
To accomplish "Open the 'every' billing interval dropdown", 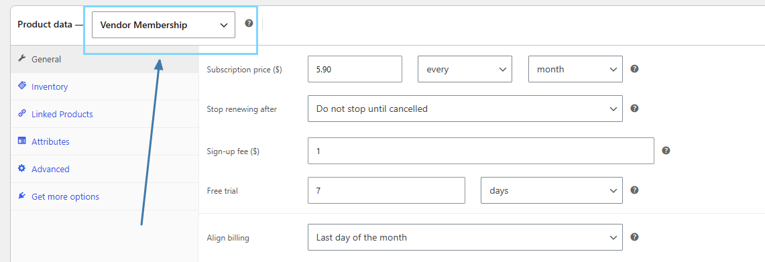I will [x=465, y=69].
